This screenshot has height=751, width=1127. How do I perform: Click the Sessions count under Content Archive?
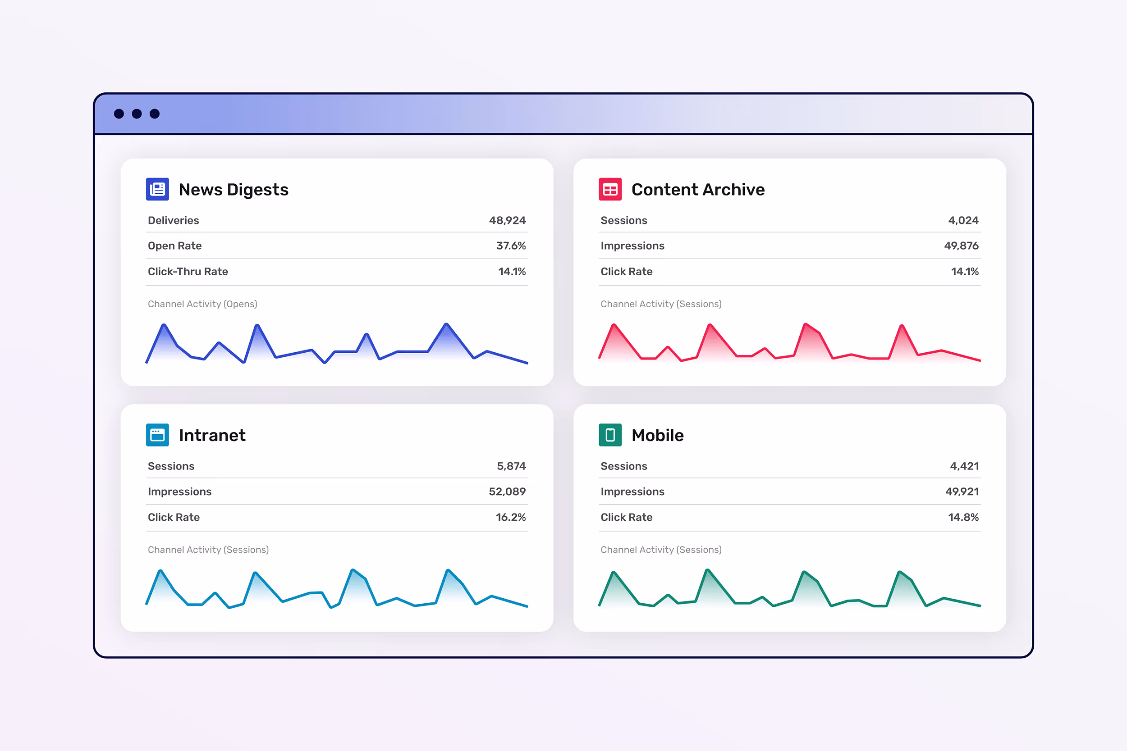pyautogui.click(x=964, y=220)
